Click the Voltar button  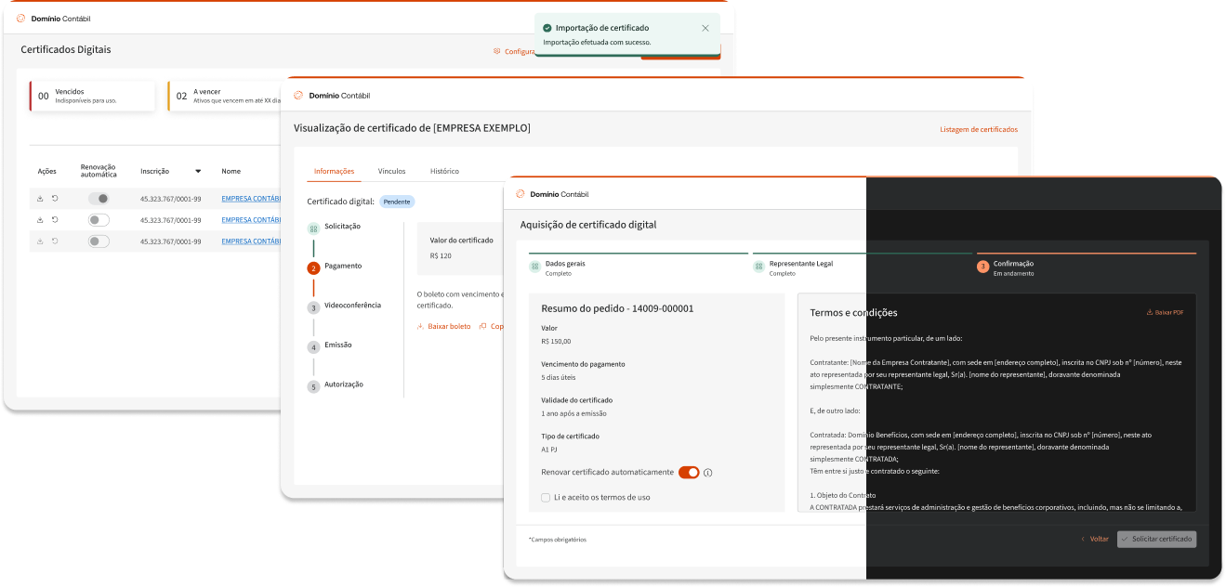tap(1095, 539)
